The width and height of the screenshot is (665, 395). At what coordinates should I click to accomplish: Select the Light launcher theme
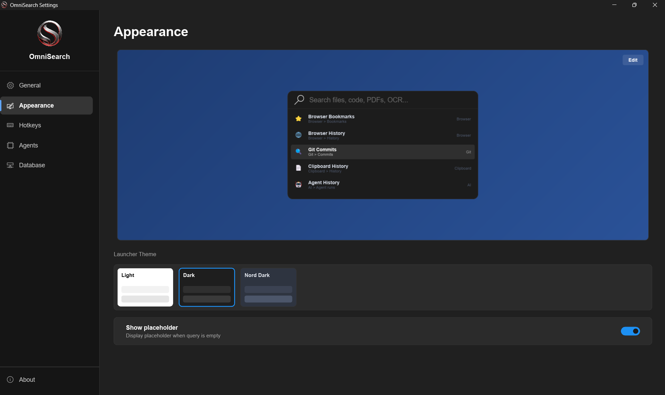tap(145, 287)
